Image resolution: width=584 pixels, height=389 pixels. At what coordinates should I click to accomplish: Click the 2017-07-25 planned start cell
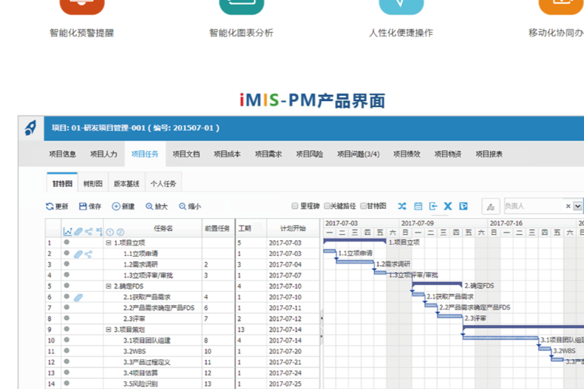point(293,384)
